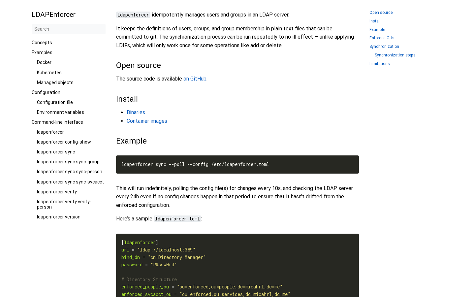Click the '# Directory Structure' comment

[x=149, y=280]
